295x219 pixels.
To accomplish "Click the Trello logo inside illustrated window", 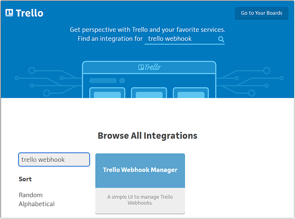I will 149,67.
